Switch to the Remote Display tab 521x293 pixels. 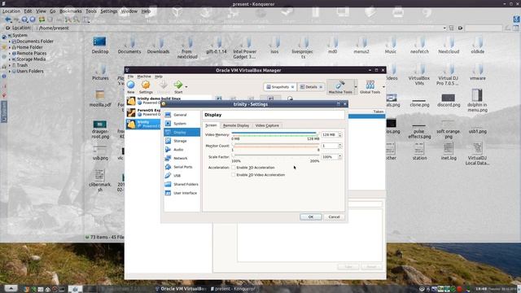236,125
